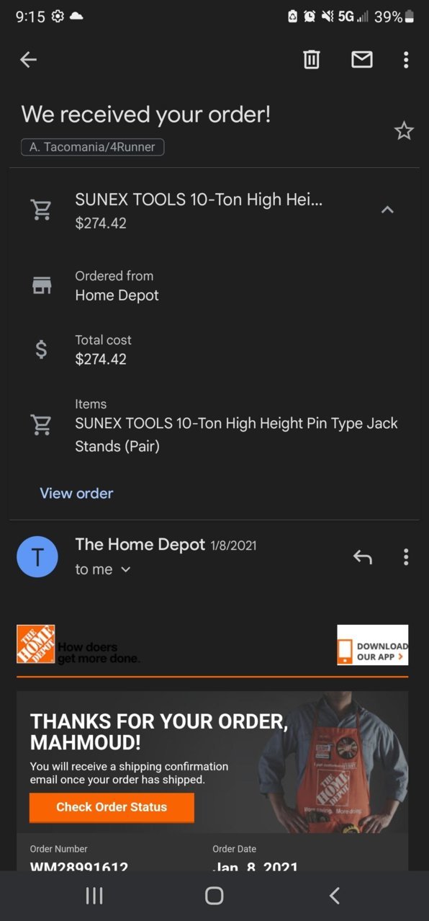Star the 'We received your order!' email
This screenshot has width=429, height=921.
pyautogui.click(x=404, y=130)
